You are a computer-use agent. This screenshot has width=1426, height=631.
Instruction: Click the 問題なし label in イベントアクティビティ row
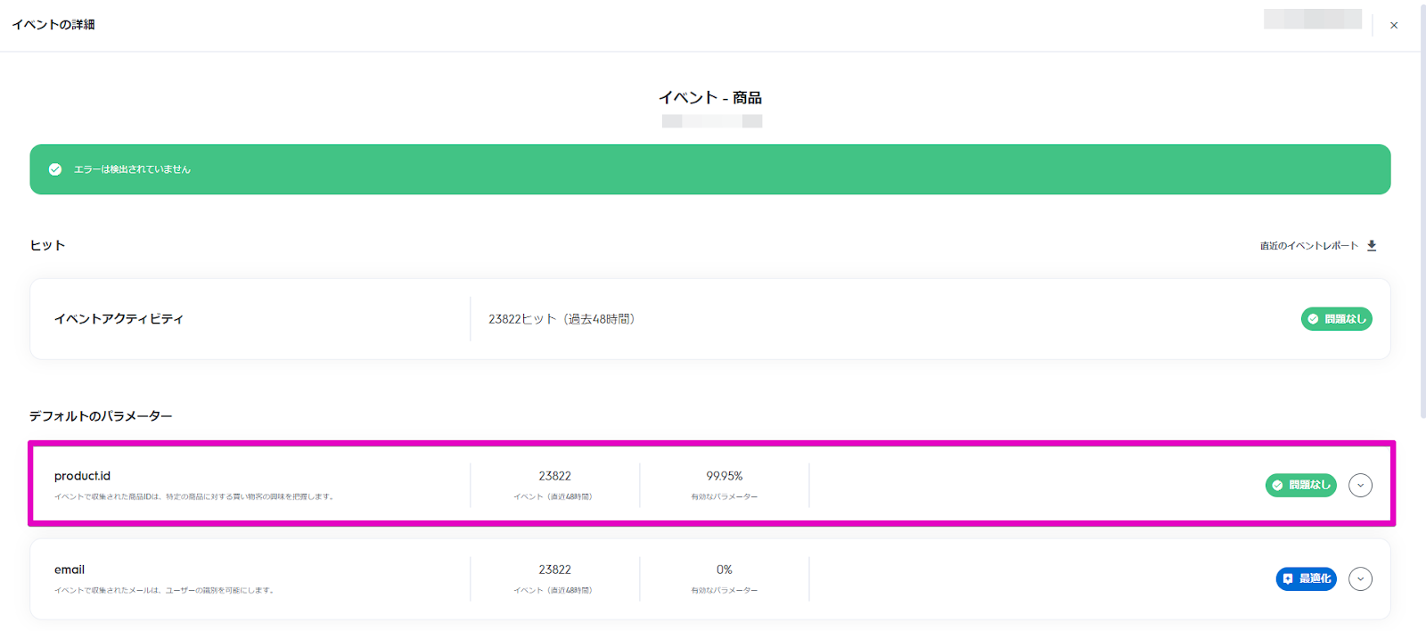point(1345,319)
